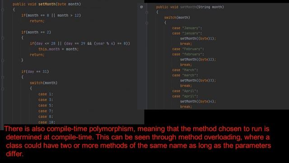
Task: Click the case "March": line
Action: 185,70
